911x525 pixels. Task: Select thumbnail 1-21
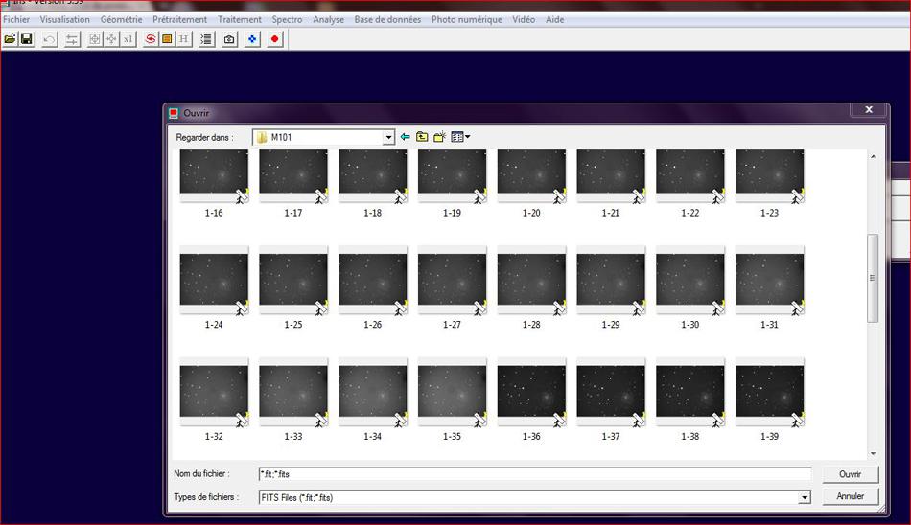coord(611,176)
